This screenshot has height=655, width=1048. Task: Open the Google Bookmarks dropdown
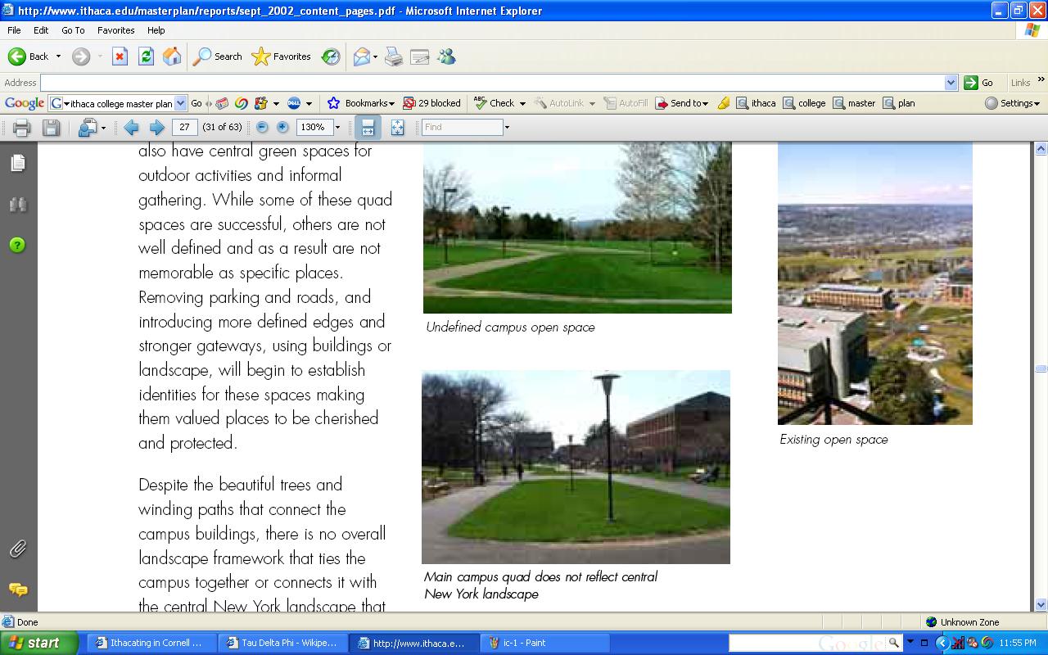pyautogui.click(x=361, y=103)
